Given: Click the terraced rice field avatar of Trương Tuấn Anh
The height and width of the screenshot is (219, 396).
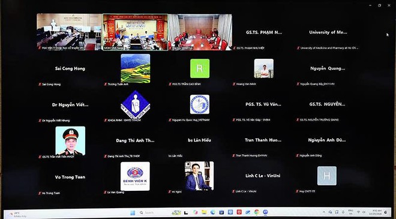Looking at the screenshot, I should coord(136,68).
